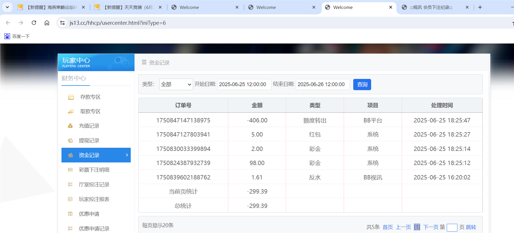Click the 存款专区 deposit icon in sidebar
This screenshot has height=233, width=514.
[x=71, y=97]
